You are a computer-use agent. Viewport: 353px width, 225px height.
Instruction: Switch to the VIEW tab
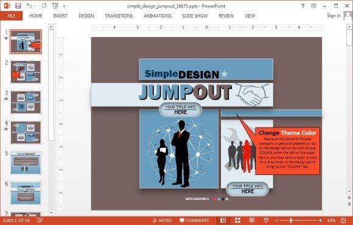tap(250, 16)
